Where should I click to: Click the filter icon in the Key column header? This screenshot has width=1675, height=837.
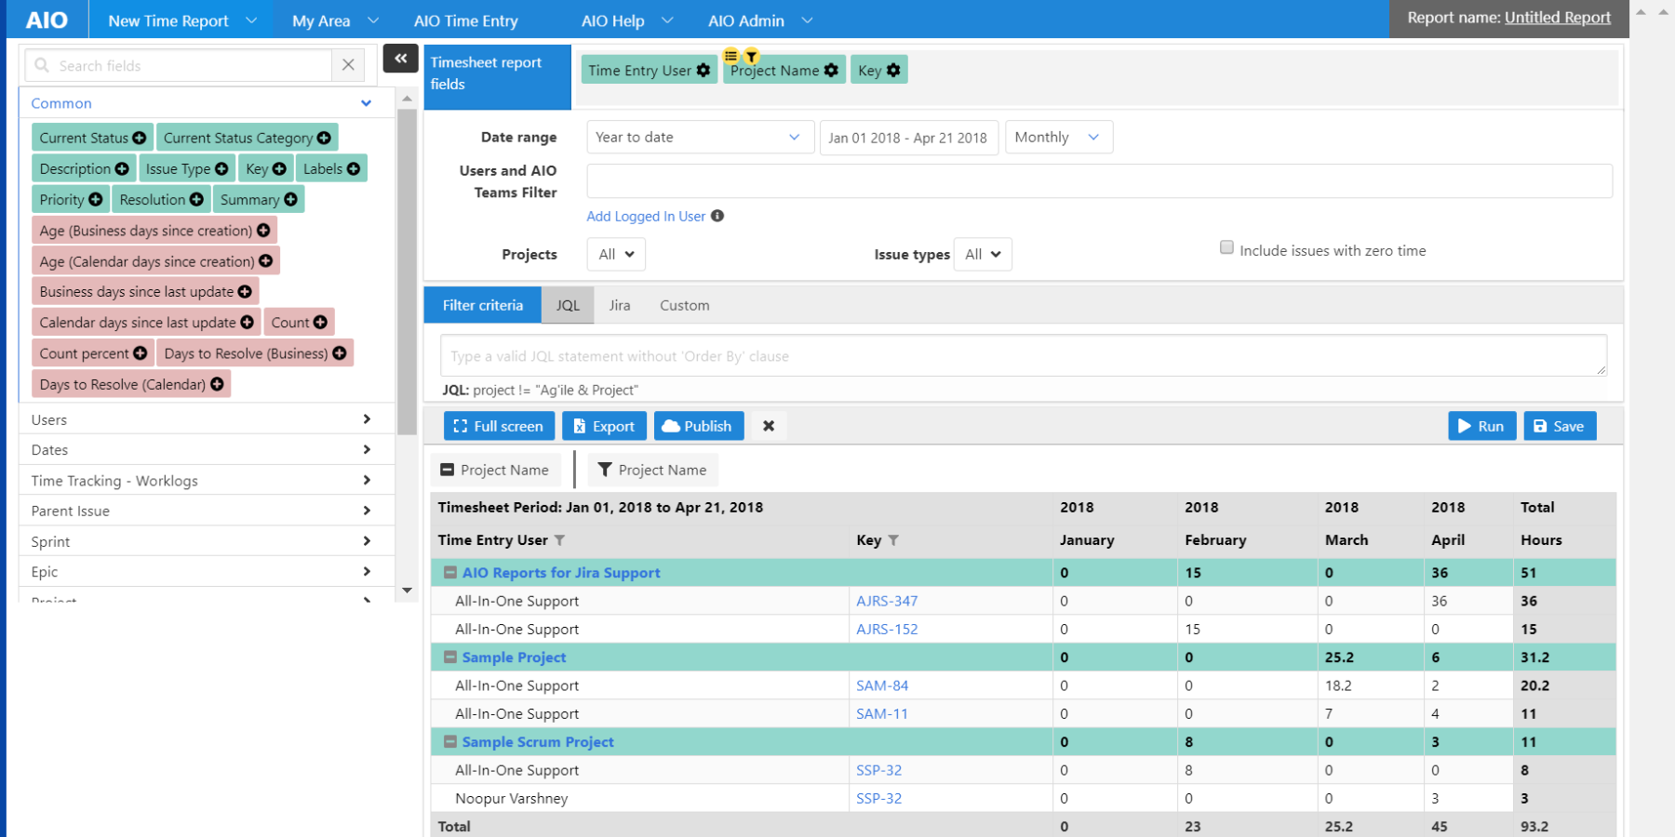(x=895, y=539)
